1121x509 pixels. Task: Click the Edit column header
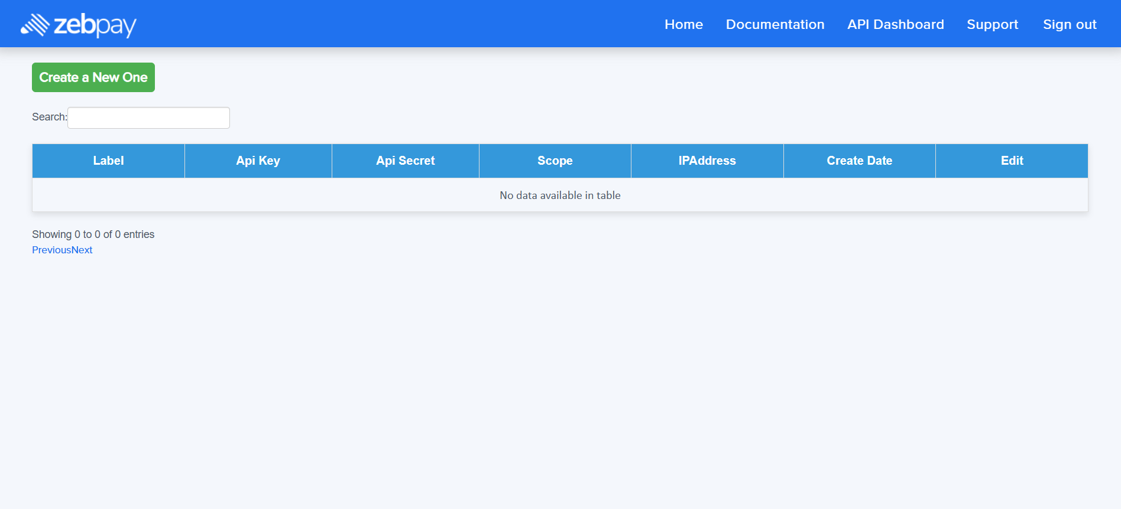pyautogui.click(x=1012, y=161)
